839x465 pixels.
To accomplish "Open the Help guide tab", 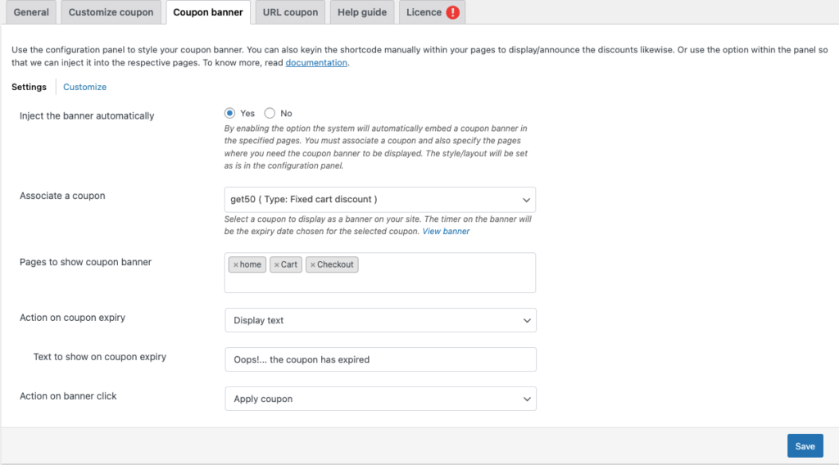I will point(362,12).
